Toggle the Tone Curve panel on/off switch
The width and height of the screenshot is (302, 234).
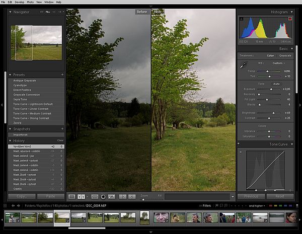[x=239, y=144]
